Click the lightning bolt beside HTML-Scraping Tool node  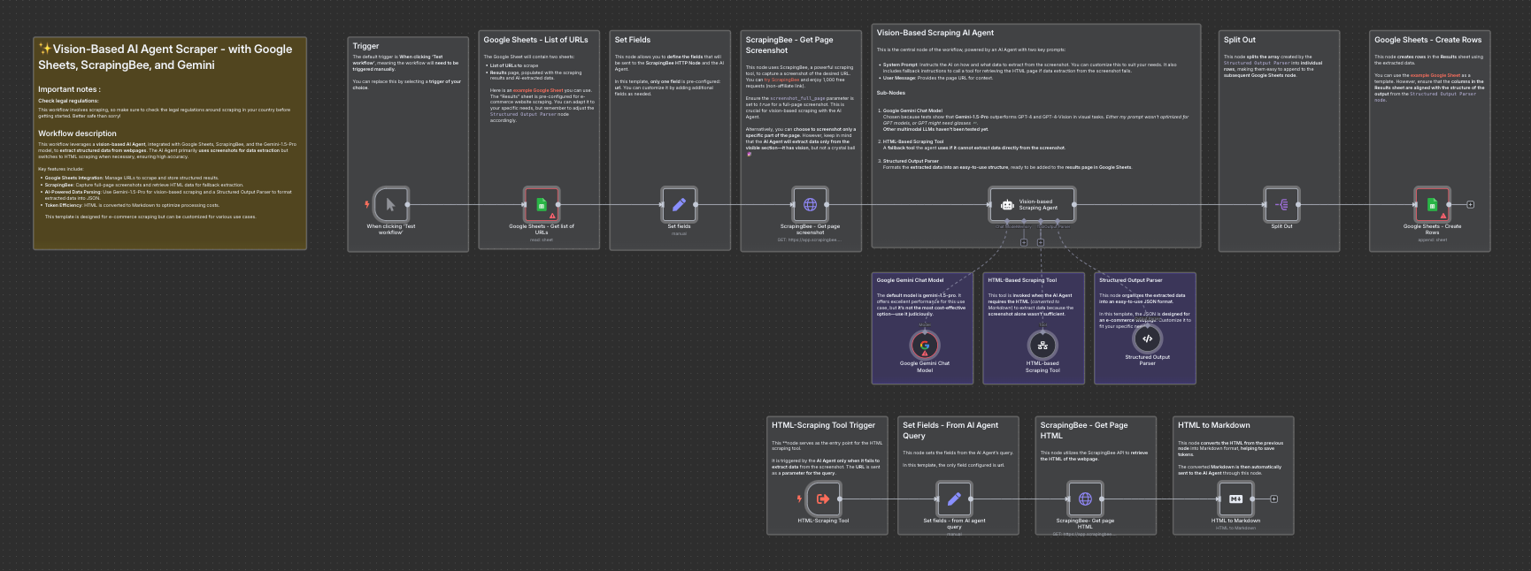[x=799, y=499]
